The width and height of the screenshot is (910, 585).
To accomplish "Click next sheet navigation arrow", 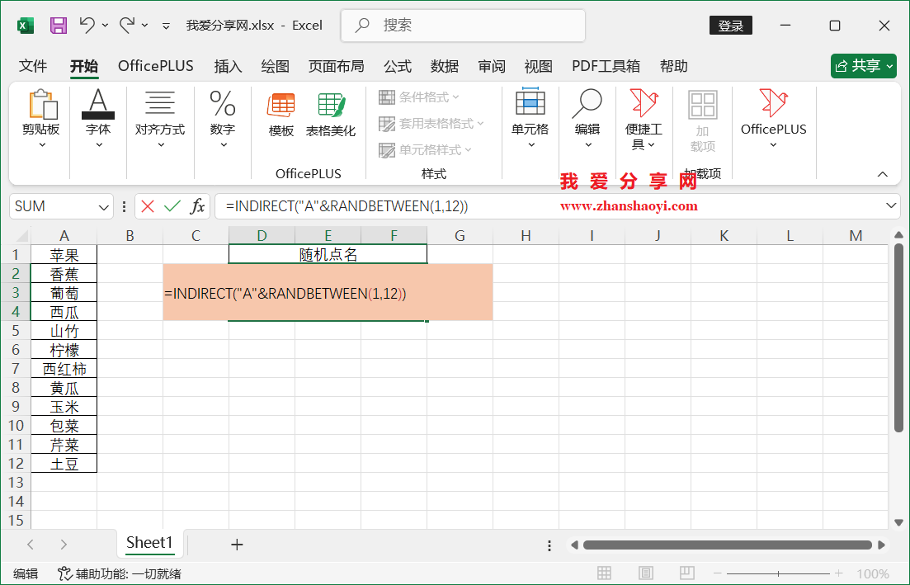I will 64,545.
